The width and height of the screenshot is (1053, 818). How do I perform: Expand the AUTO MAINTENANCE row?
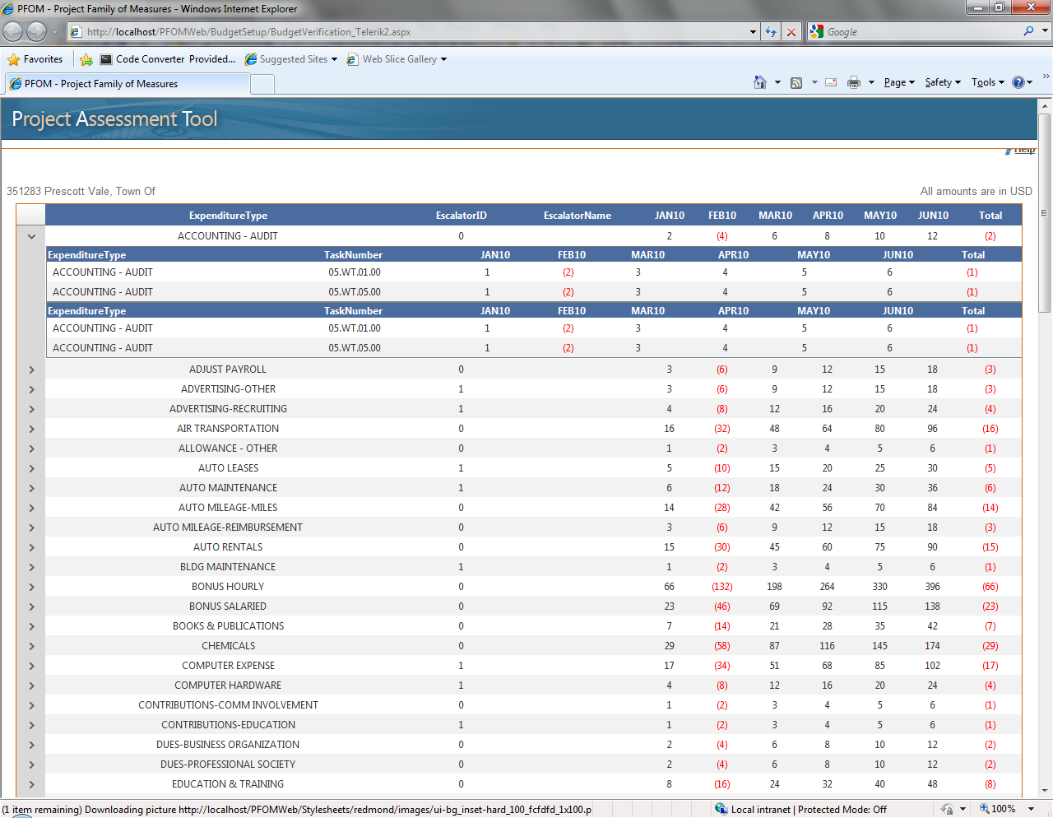[31, 488]
